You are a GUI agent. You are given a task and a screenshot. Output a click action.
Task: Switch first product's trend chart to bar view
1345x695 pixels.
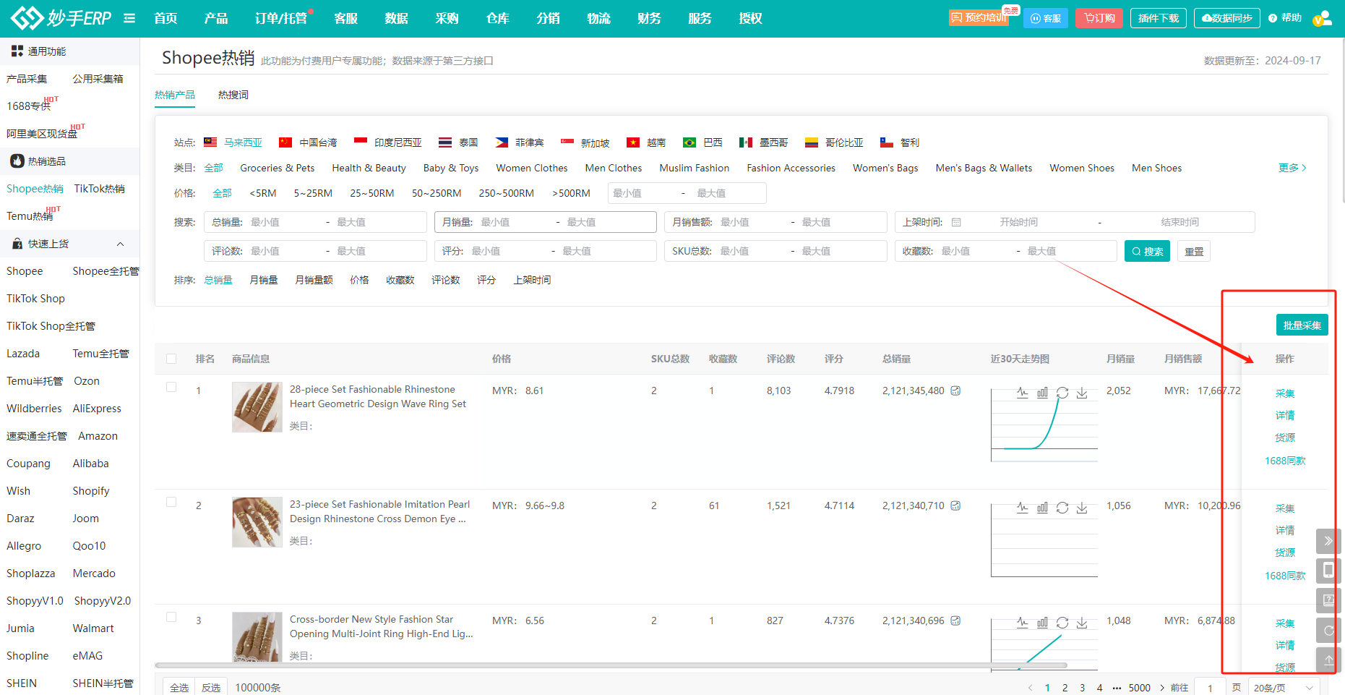pos(1042,393)
